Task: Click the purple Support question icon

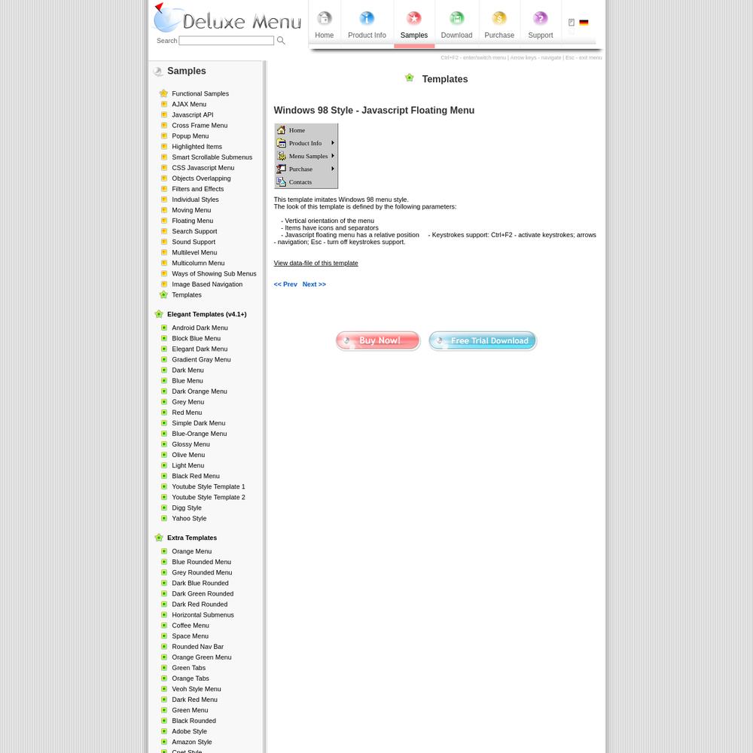Action: [x=541, y=18]
